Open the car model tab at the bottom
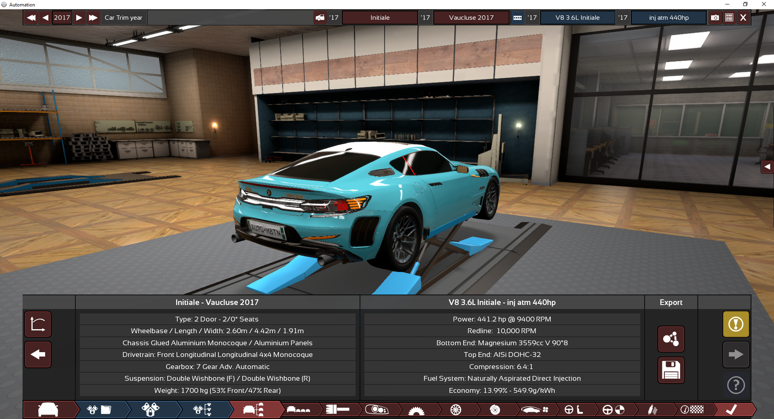774x419 pixels. (x=48, y=410)
